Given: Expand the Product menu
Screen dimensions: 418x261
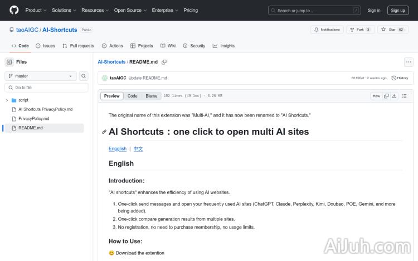Looking at the screenshot, I should pos(36,10).
